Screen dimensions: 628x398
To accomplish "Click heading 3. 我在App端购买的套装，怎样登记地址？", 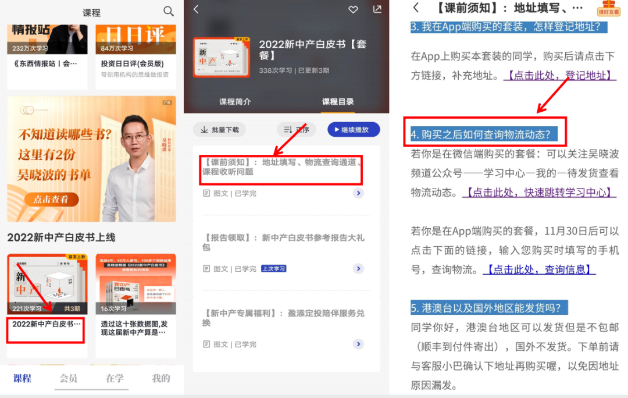I will tap(509, 27).
